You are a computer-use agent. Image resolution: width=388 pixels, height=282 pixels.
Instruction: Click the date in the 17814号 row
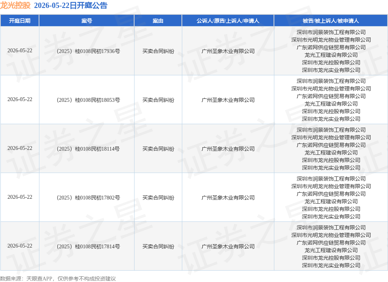(20, 246)
